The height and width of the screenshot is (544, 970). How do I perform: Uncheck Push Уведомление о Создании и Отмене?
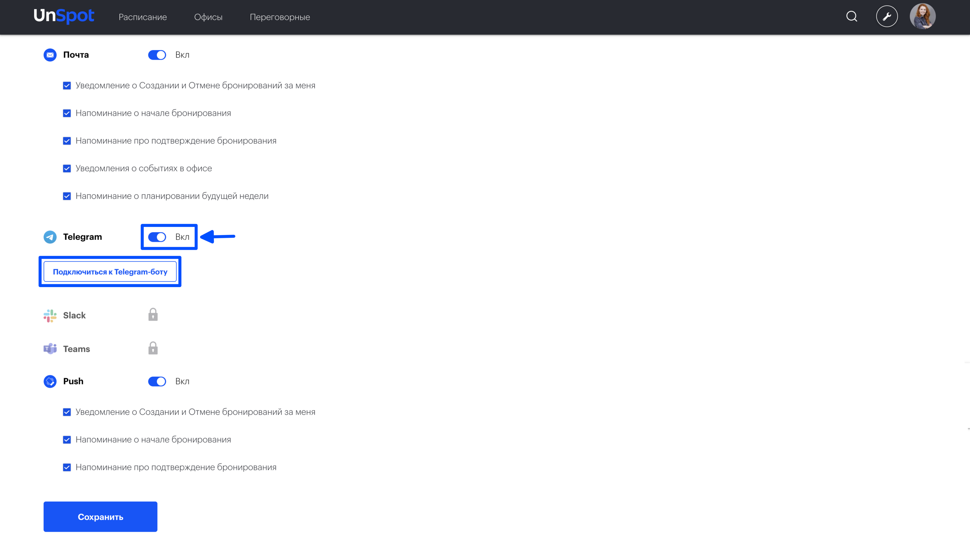tap(67, 412)
